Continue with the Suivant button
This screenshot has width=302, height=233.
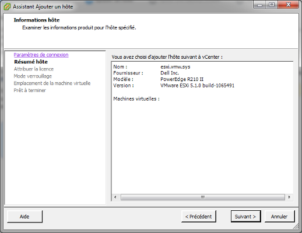click(245, 217)
